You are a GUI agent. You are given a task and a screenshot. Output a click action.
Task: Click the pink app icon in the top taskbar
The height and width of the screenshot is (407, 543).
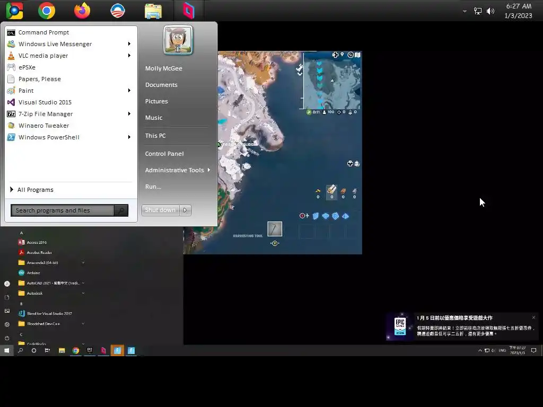(189, 11)
